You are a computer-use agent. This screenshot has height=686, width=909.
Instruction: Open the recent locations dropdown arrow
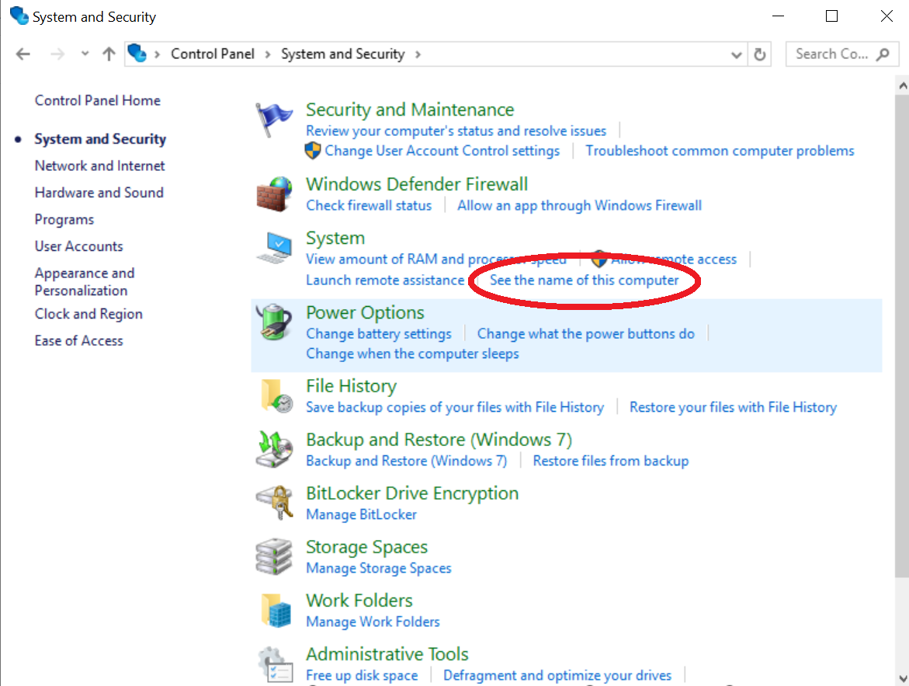(x=85, y=54)
